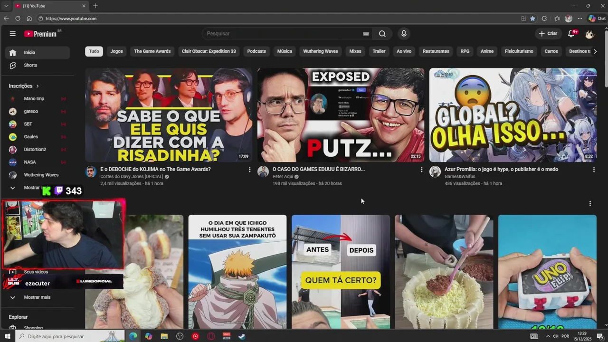This screenshot has width=608, height=342.
Task: Toggle the favorites star in address bar
Action: [532, 19]
